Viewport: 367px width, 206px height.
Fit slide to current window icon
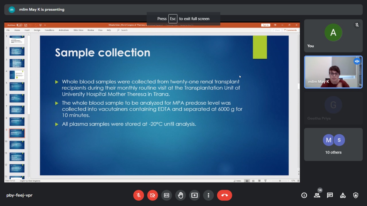[298, 181]
